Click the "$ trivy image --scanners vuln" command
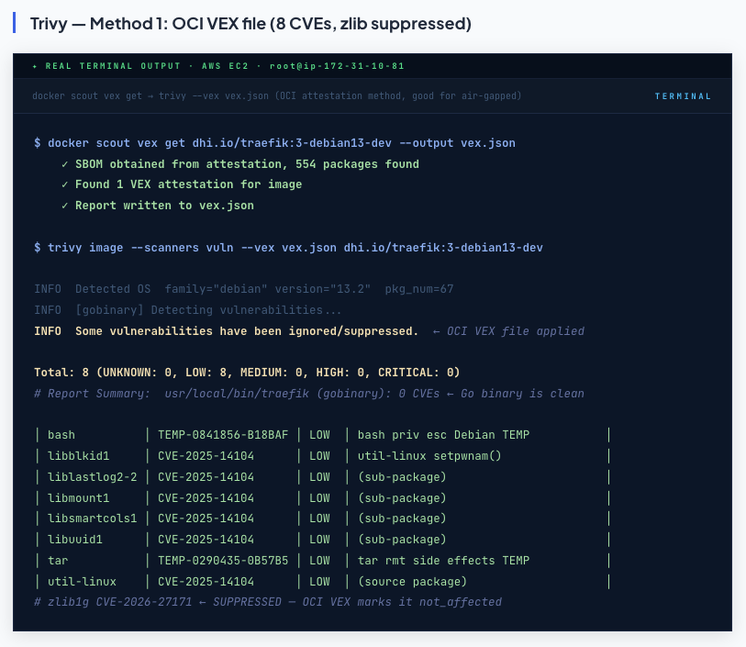Screen dimensions: 746x647 (x=288, y=248)
